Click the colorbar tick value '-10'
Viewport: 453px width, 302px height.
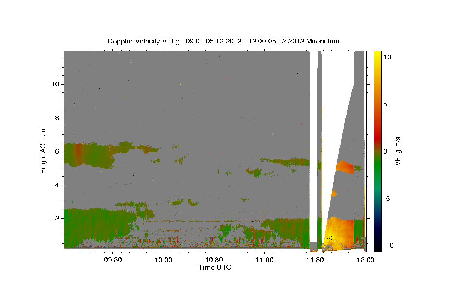(389, 245)
